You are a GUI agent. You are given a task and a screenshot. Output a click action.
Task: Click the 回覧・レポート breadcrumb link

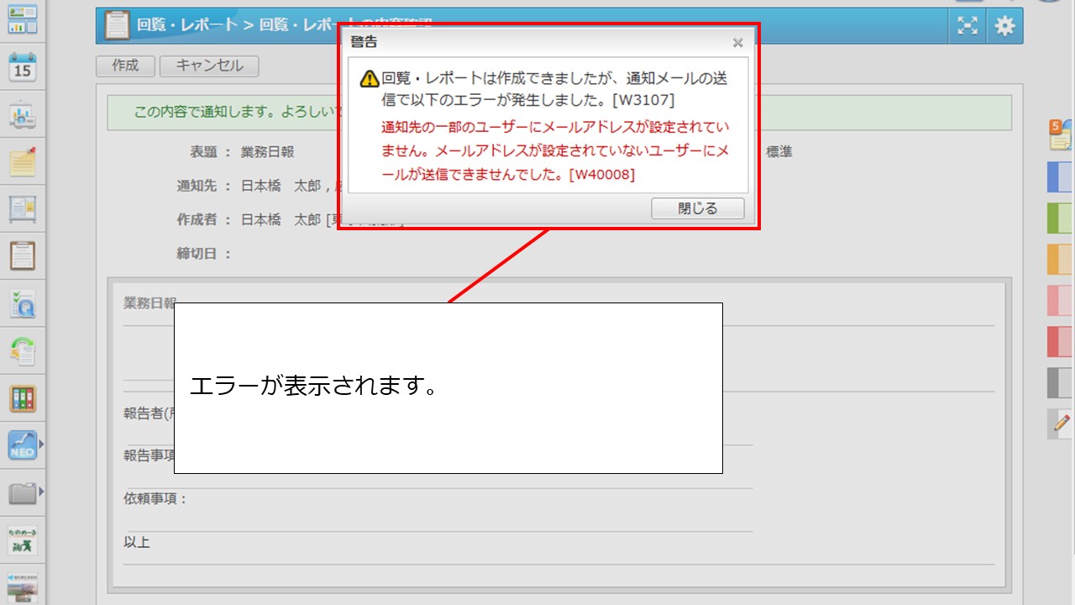187,25
